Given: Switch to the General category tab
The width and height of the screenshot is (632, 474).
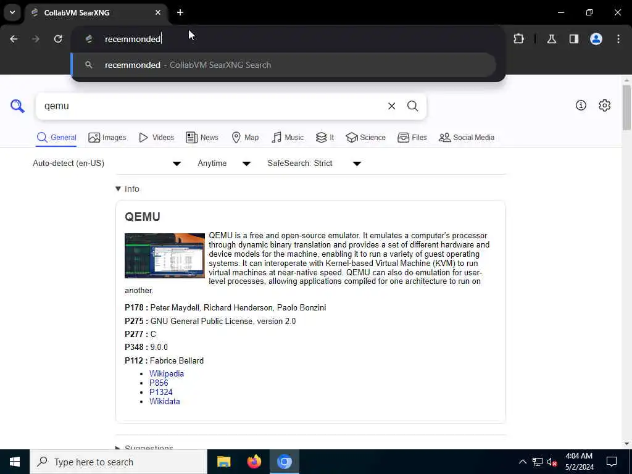Looking at the screenshot, I should (x=56, y=138).
